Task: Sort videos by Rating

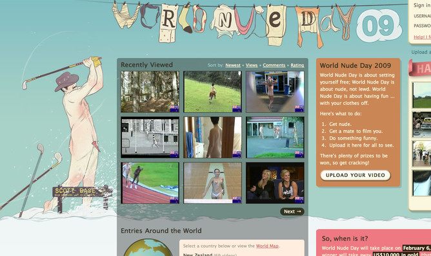Action: (297, 65)
